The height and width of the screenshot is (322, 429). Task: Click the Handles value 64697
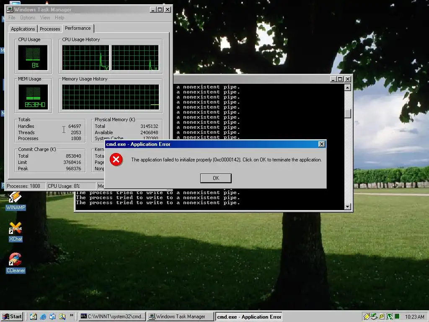[75, 126]
